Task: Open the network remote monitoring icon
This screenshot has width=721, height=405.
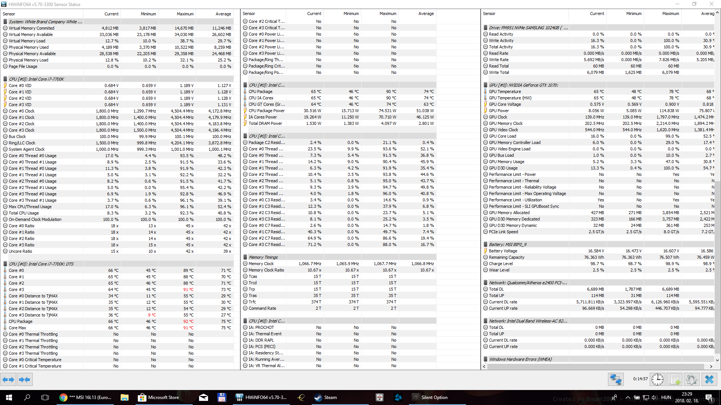Action: (615, 379)
